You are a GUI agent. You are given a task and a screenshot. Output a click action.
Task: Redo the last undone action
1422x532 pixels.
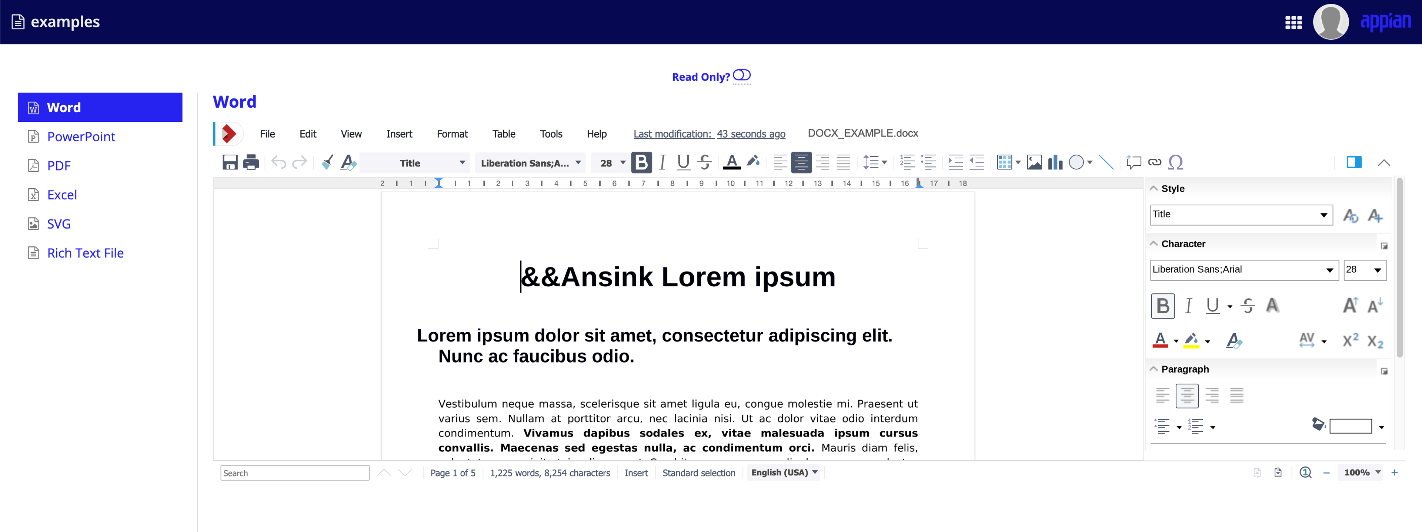[299, 163]
